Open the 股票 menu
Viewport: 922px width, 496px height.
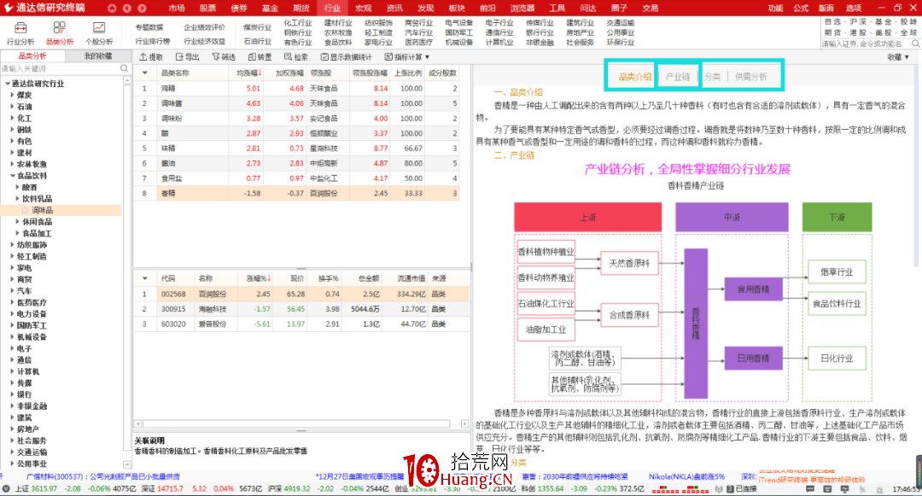(x=207, y=9)
